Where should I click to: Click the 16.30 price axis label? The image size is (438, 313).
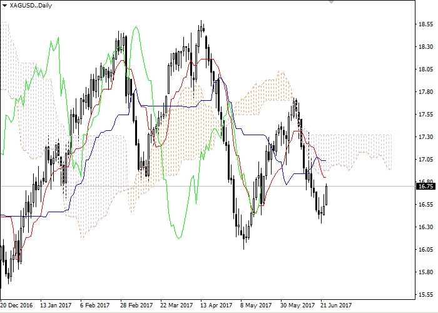pyautogui.click(x=425, y=227)
